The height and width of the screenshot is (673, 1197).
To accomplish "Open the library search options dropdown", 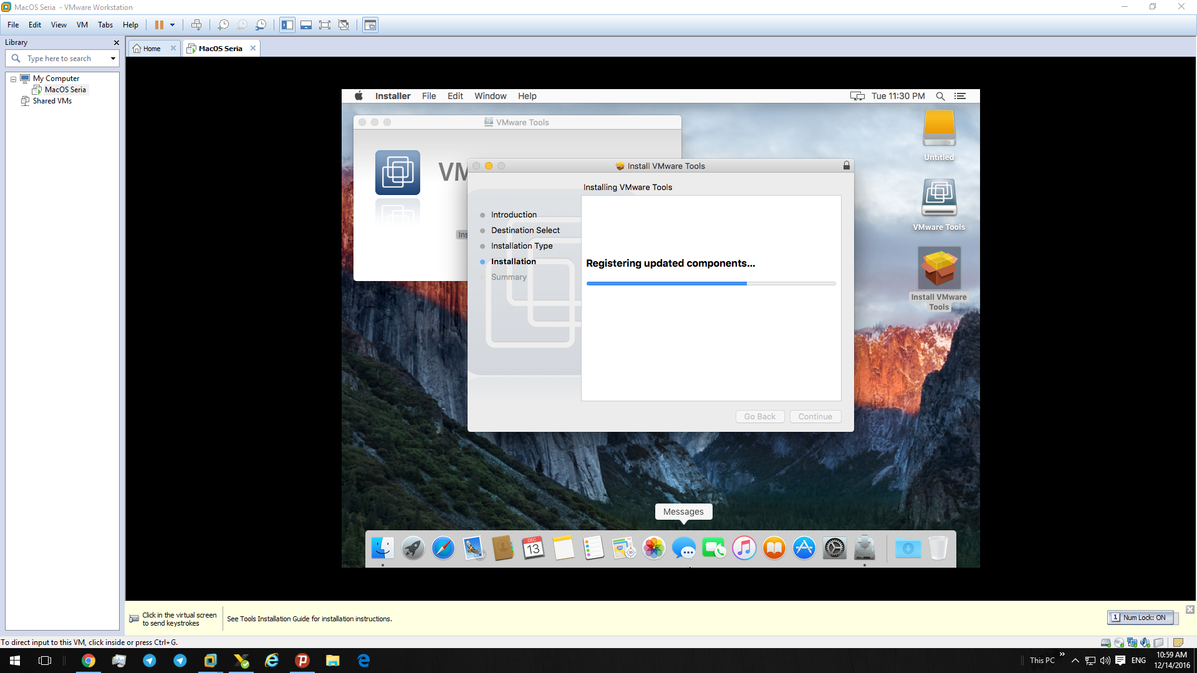I will [x=113, y=59].
